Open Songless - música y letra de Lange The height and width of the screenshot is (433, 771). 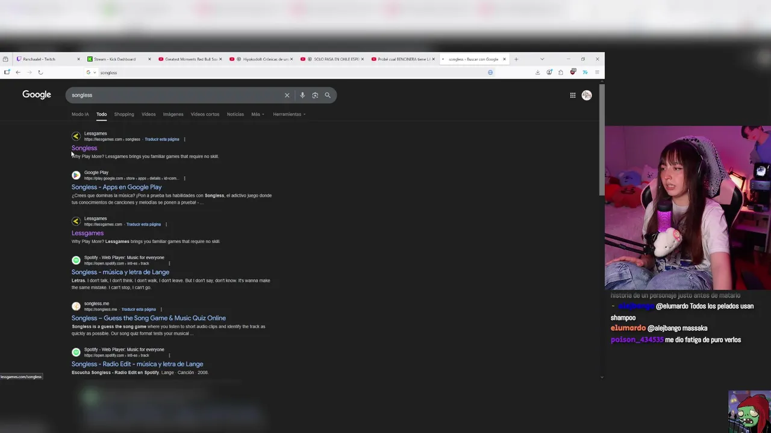(120, 272)
